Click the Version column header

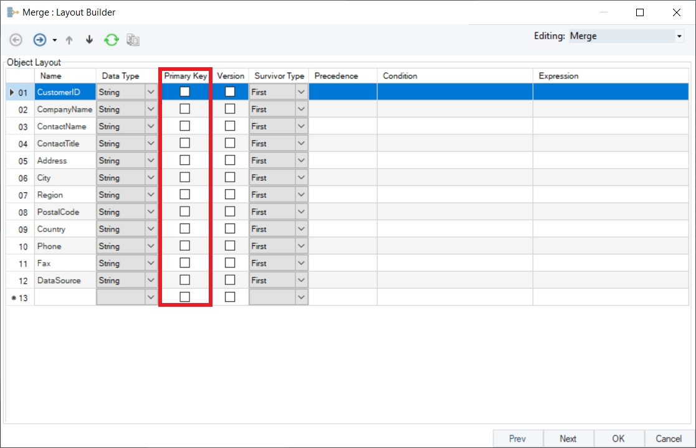pos(231,76)
